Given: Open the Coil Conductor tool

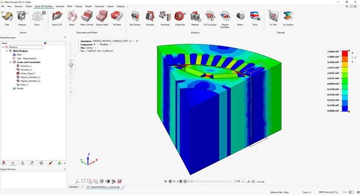Looking at the screenshot, I should click(210, 17).
